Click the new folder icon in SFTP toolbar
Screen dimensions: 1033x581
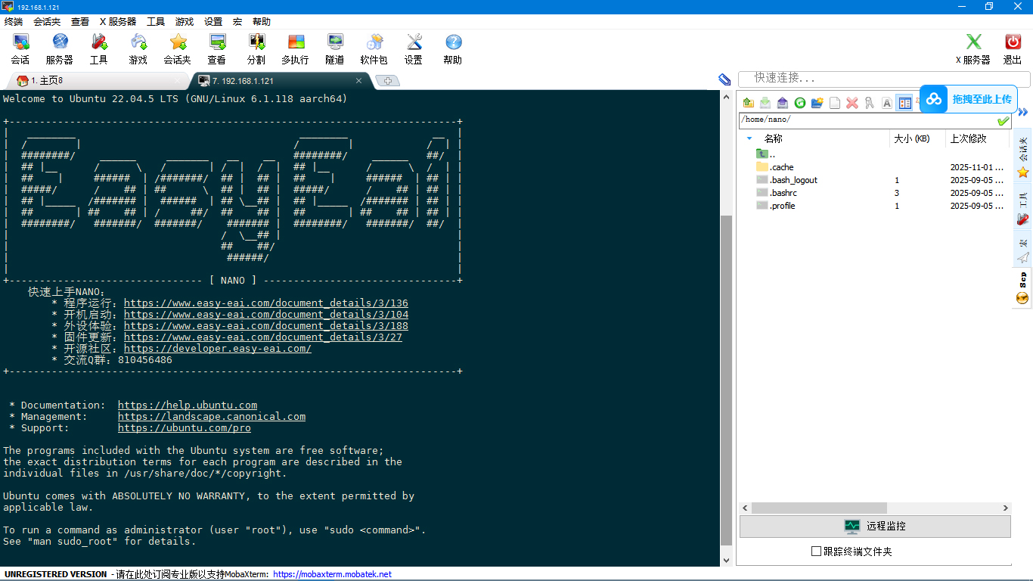pos(817,103)
